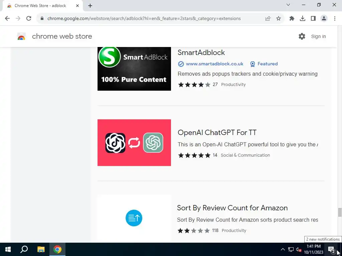The width and height of the screenshot is (342, 256).
Task: Click SmartAdblock description 'Removes ads popups trackers'
Action: point(247,74)
